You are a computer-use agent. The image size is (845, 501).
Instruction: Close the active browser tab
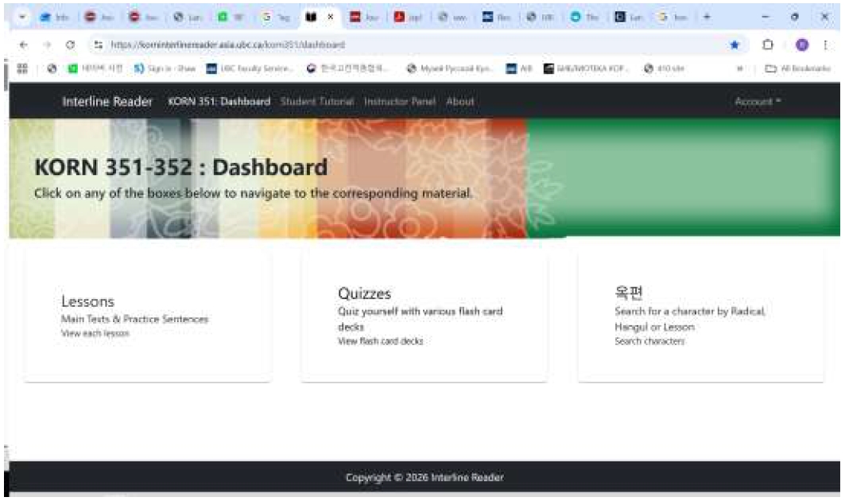(x=330, y=16)
